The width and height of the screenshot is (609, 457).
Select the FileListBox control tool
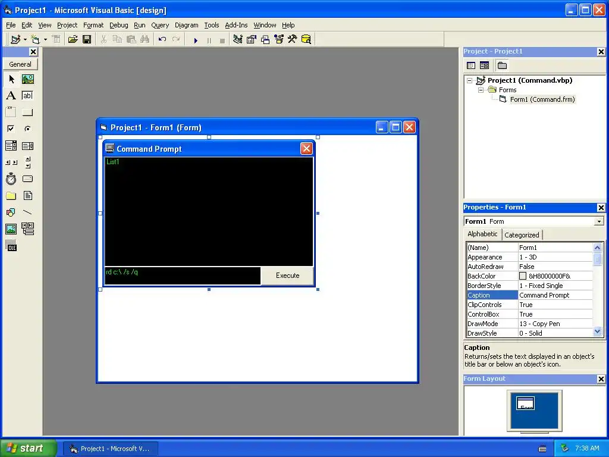(27, 195)
